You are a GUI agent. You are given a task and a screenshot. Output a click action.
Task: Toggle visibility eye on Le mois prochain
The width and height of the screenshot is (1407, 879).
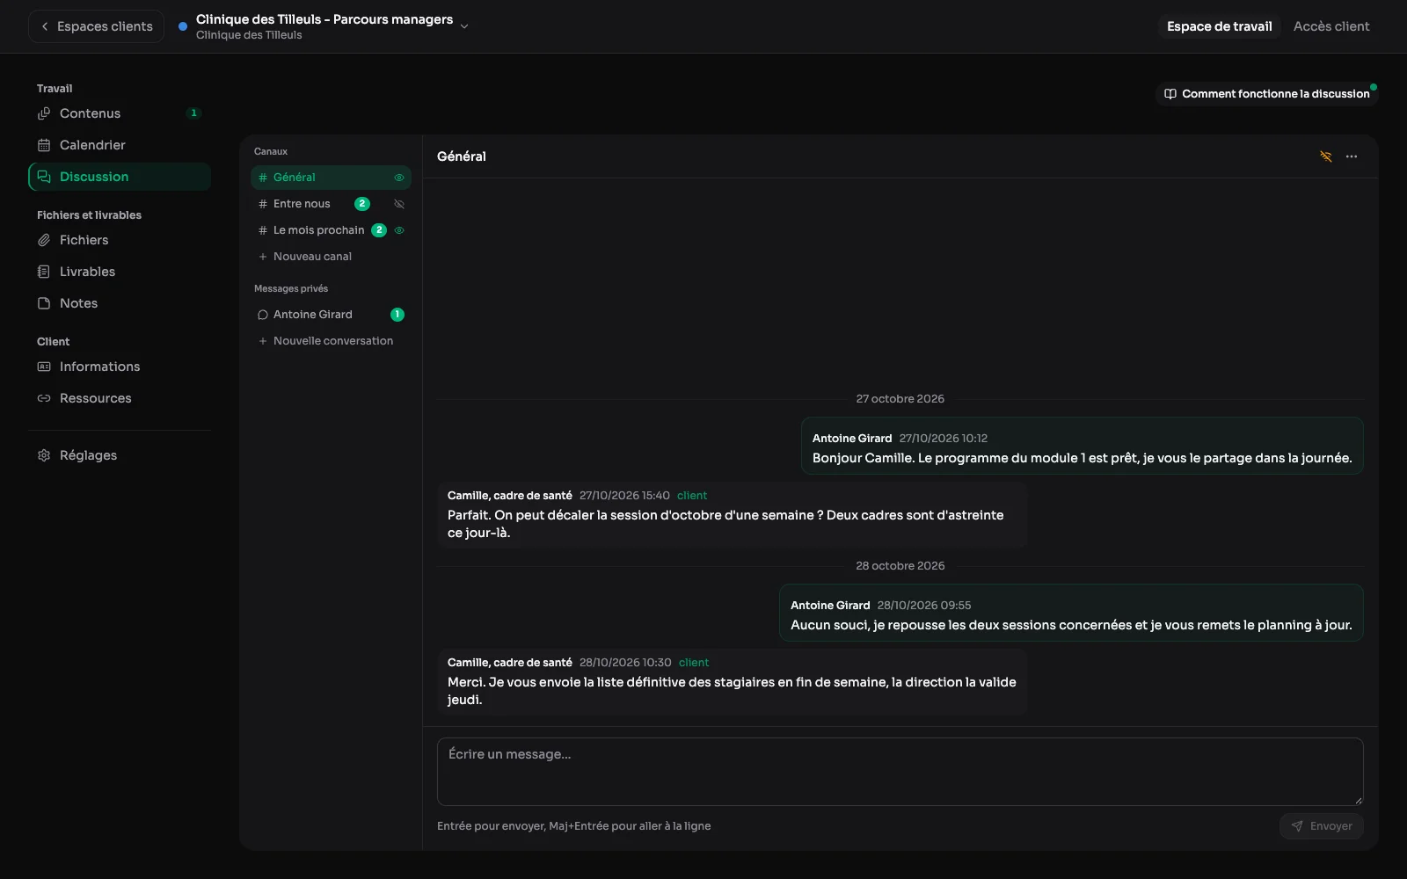[399, 230]
